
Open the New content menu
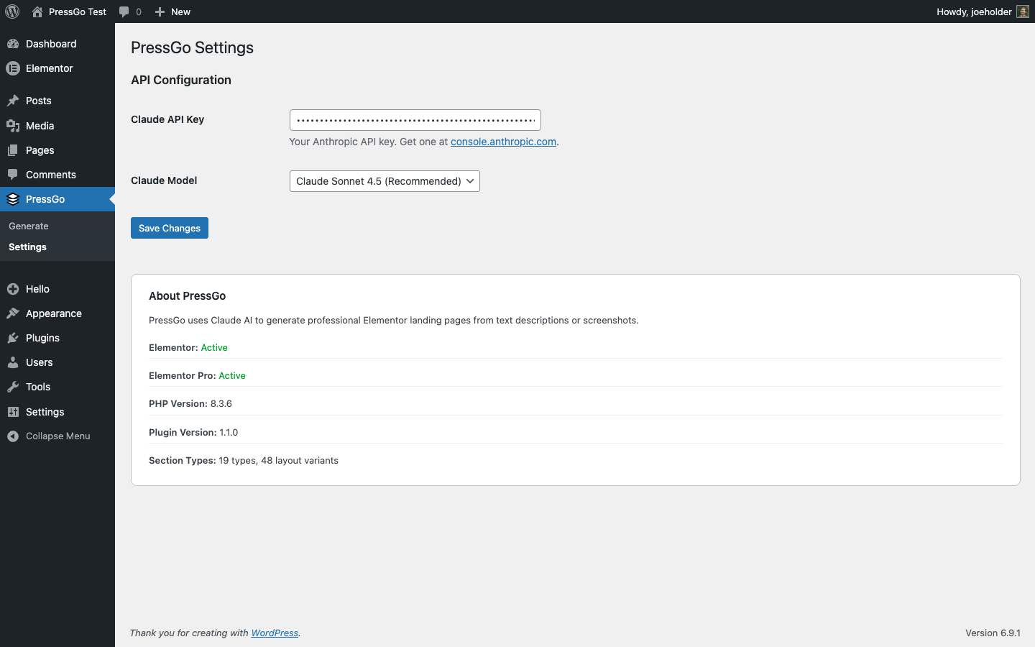tap(172, 12)
